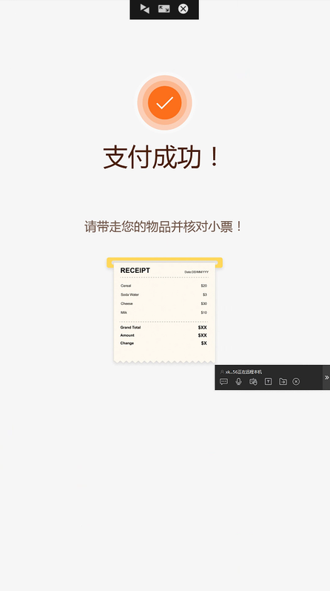Viewport: 330px width, 591px height.
Task: Toggle fullscreen mode in top toolbar
Action: (x=164, y=9)
